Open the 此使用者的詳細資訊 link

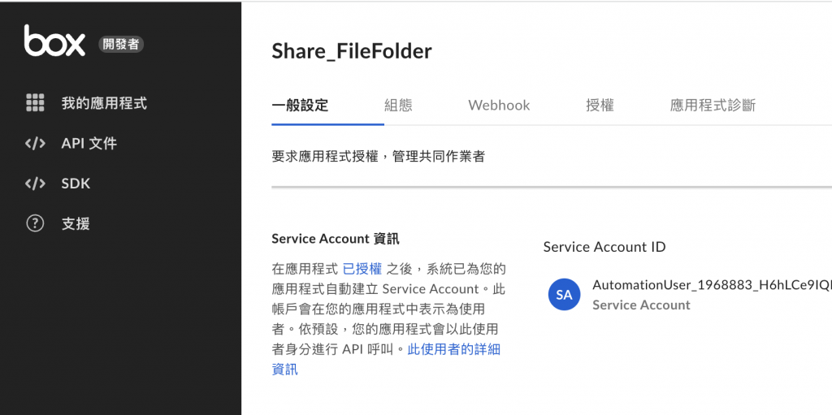(x=386, y=359)
